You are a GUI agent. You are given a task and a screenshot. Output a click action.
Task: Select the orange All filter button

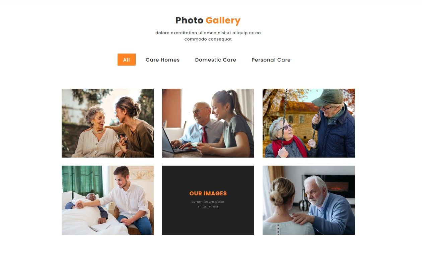126,60
